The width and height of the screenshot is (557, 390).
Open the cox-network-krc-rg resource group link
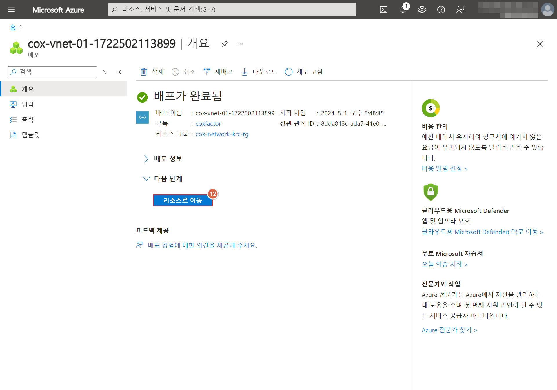[222, 134]
